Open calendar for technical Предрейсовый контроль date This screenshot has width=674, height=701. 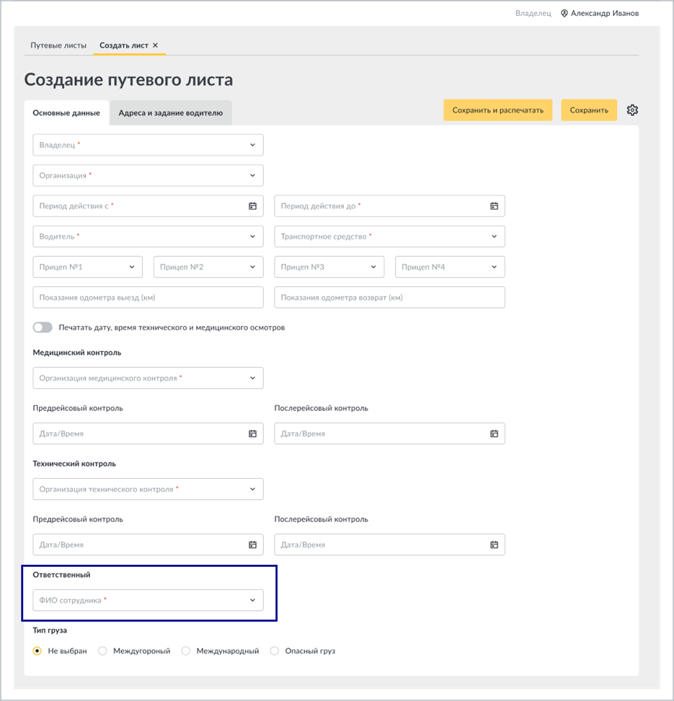(x=252, y=545)
